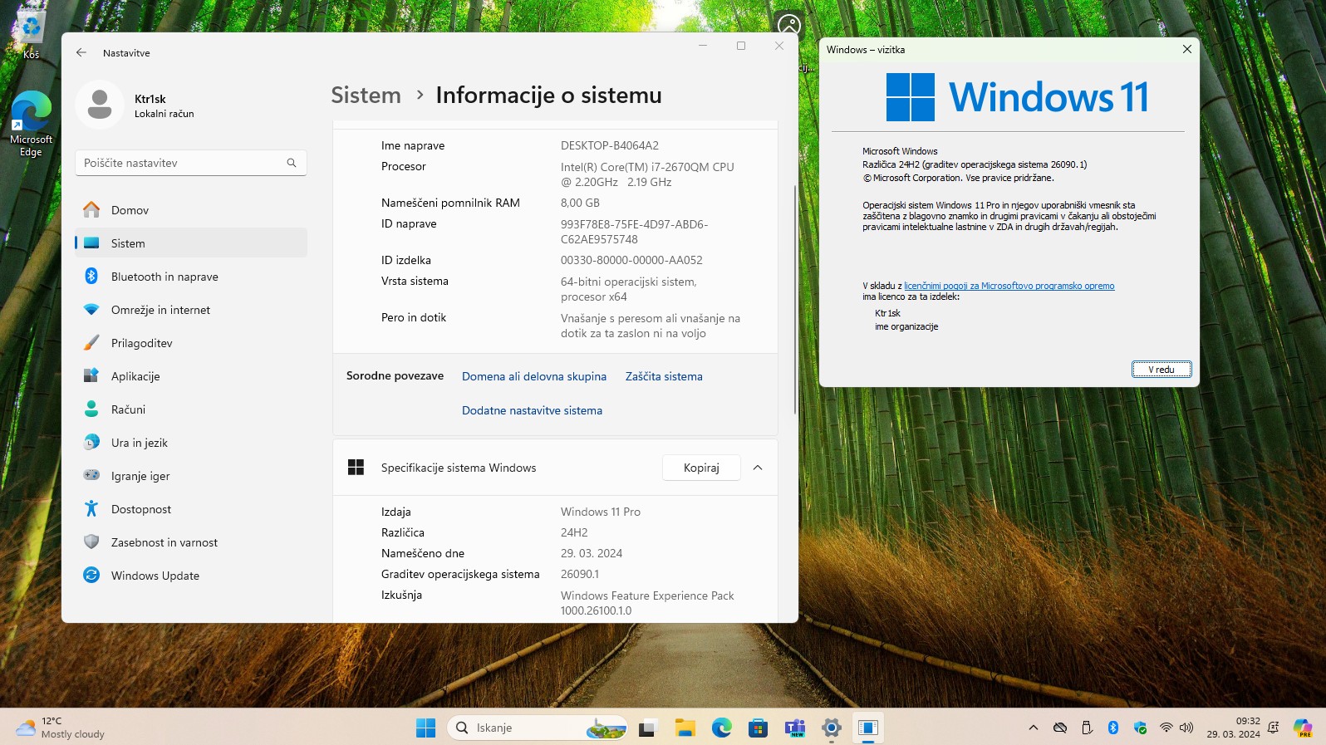Screen dimensions: 1326x745
Task: Click the Zasebnost in varnost shield icon
Action: pyautogui.click(x=91, y=542)
